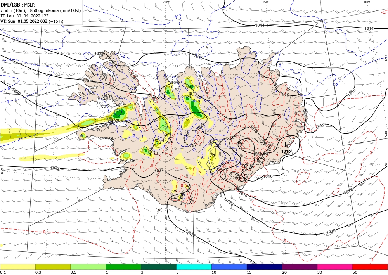Select the red 50+ legend swatch

point(370,266)
